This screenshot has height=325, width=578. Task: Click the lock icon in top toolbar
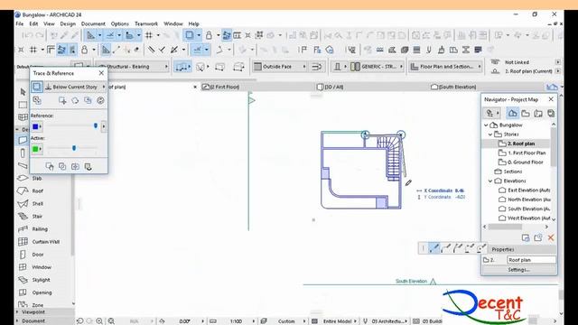[209, 35]
